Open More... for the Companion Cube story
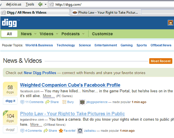This screenshot has height=138, width=174. (x=49, y=96)
